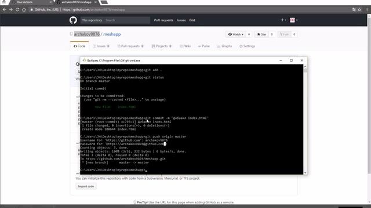Click the stargazers count next to Star

[x=272, y=35]
